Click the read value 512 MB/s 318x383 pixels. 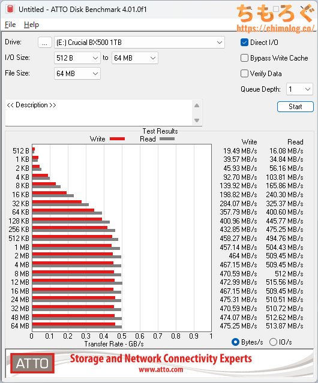tap(289, 273)
